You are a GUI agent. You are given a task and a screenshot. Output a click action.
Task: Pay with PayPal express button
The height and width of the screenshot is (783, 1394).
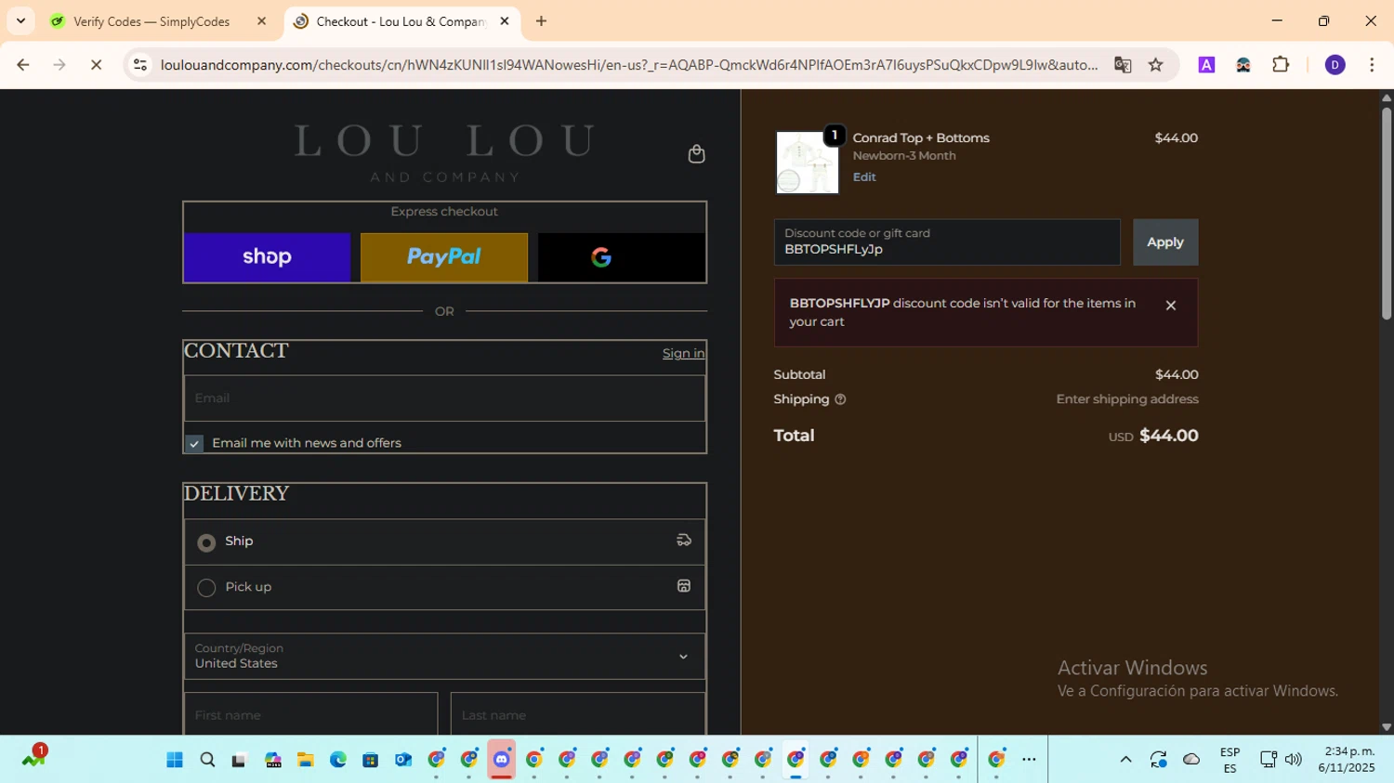coord(444,257)
